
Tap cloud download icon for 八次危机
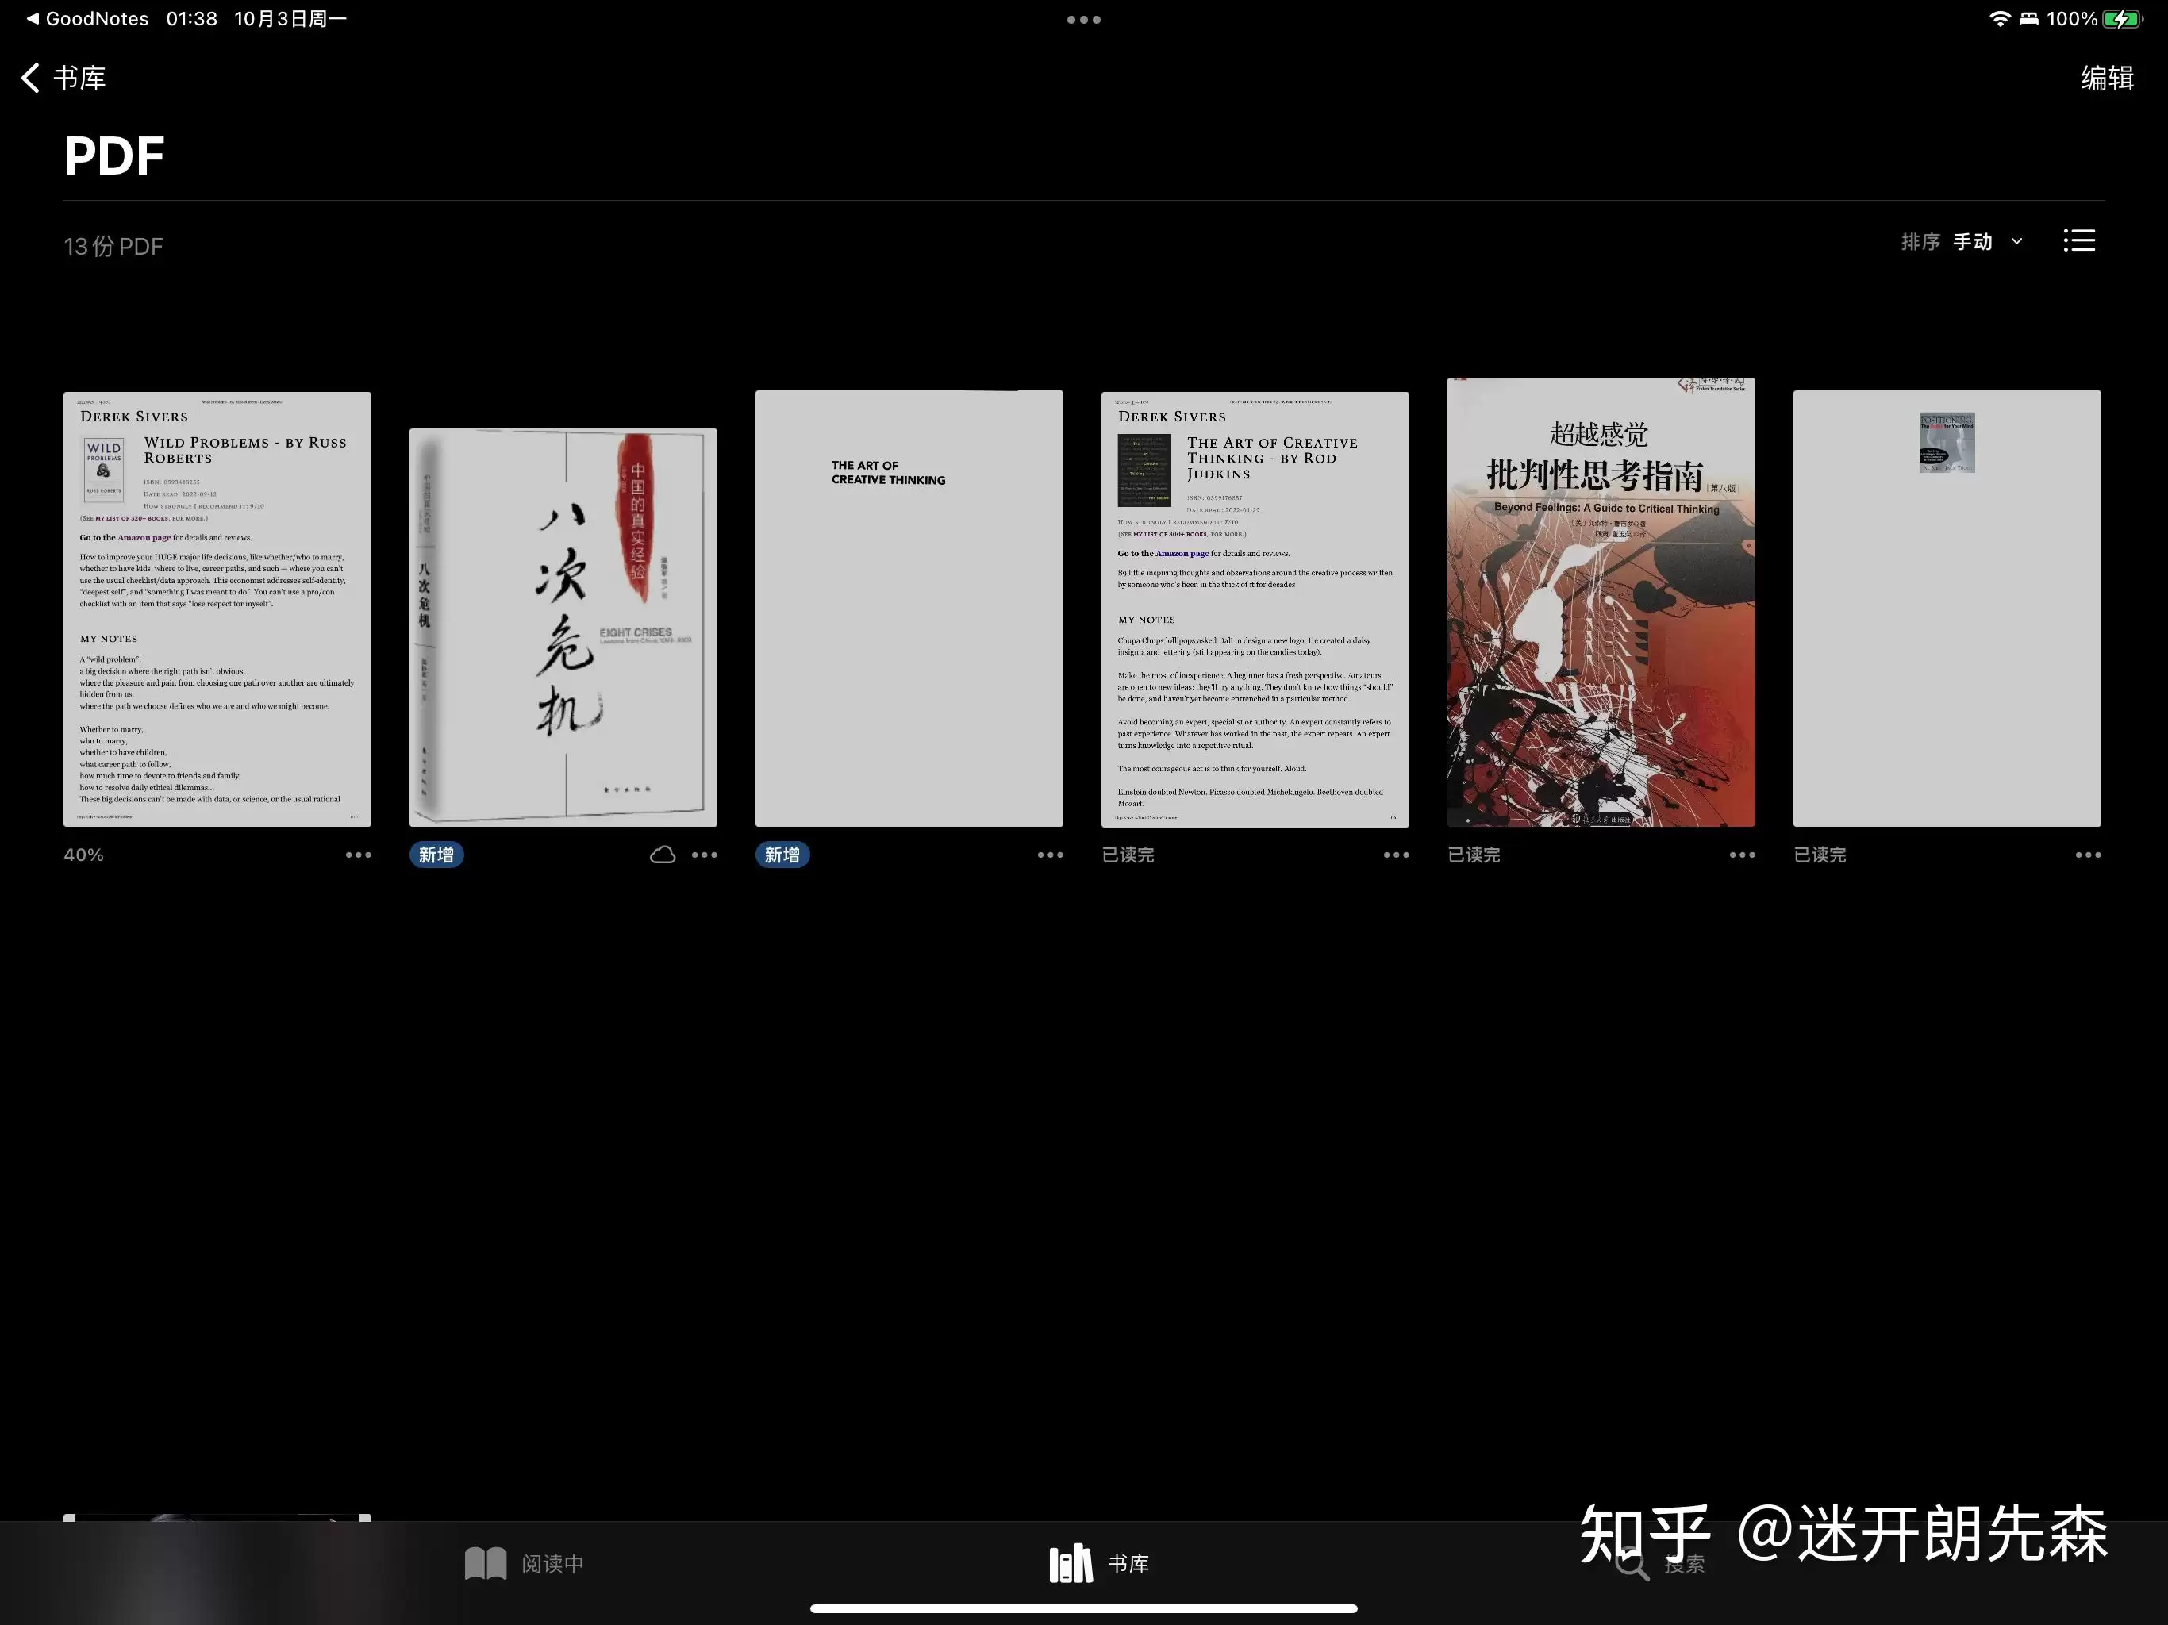(663, 855)
